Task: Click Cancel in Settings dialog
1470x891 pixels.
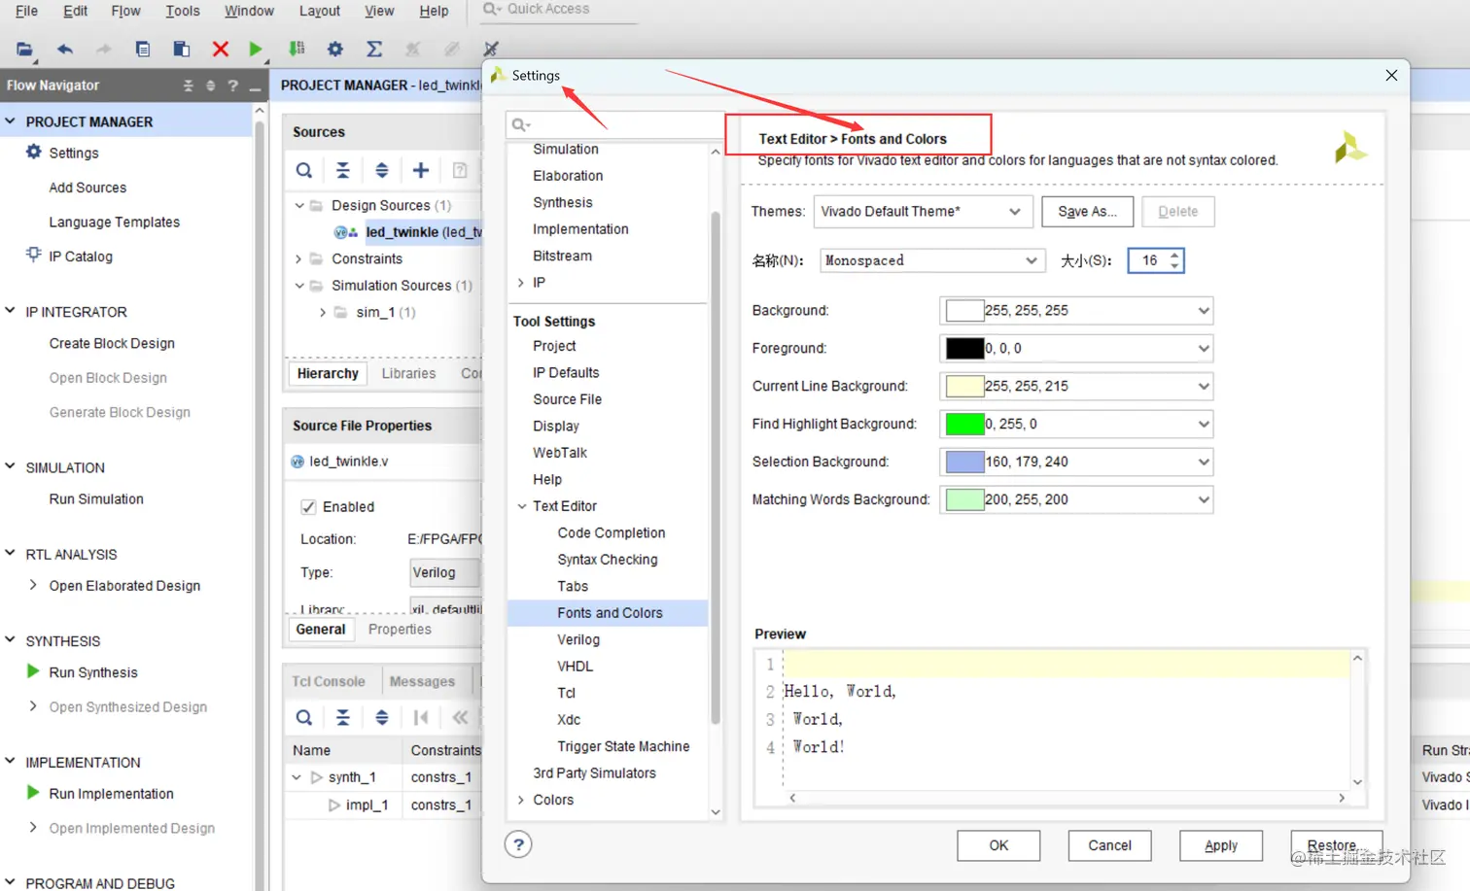Action: pyautogui.click(x=1109, y=845)
